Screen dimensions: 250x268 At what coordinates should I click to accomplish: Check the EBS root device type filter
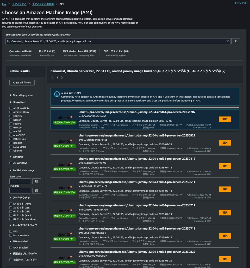tap(10, 231)
